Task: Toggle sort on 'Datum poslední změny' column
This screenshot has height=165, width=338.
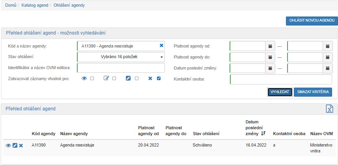Action: [x=263, y=134]
